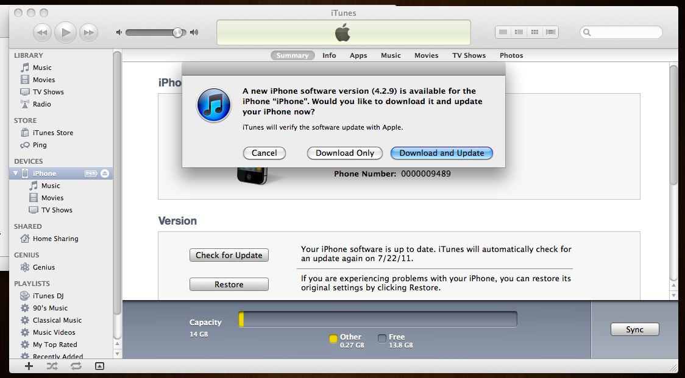Switch to list view icon

point(503,32)
